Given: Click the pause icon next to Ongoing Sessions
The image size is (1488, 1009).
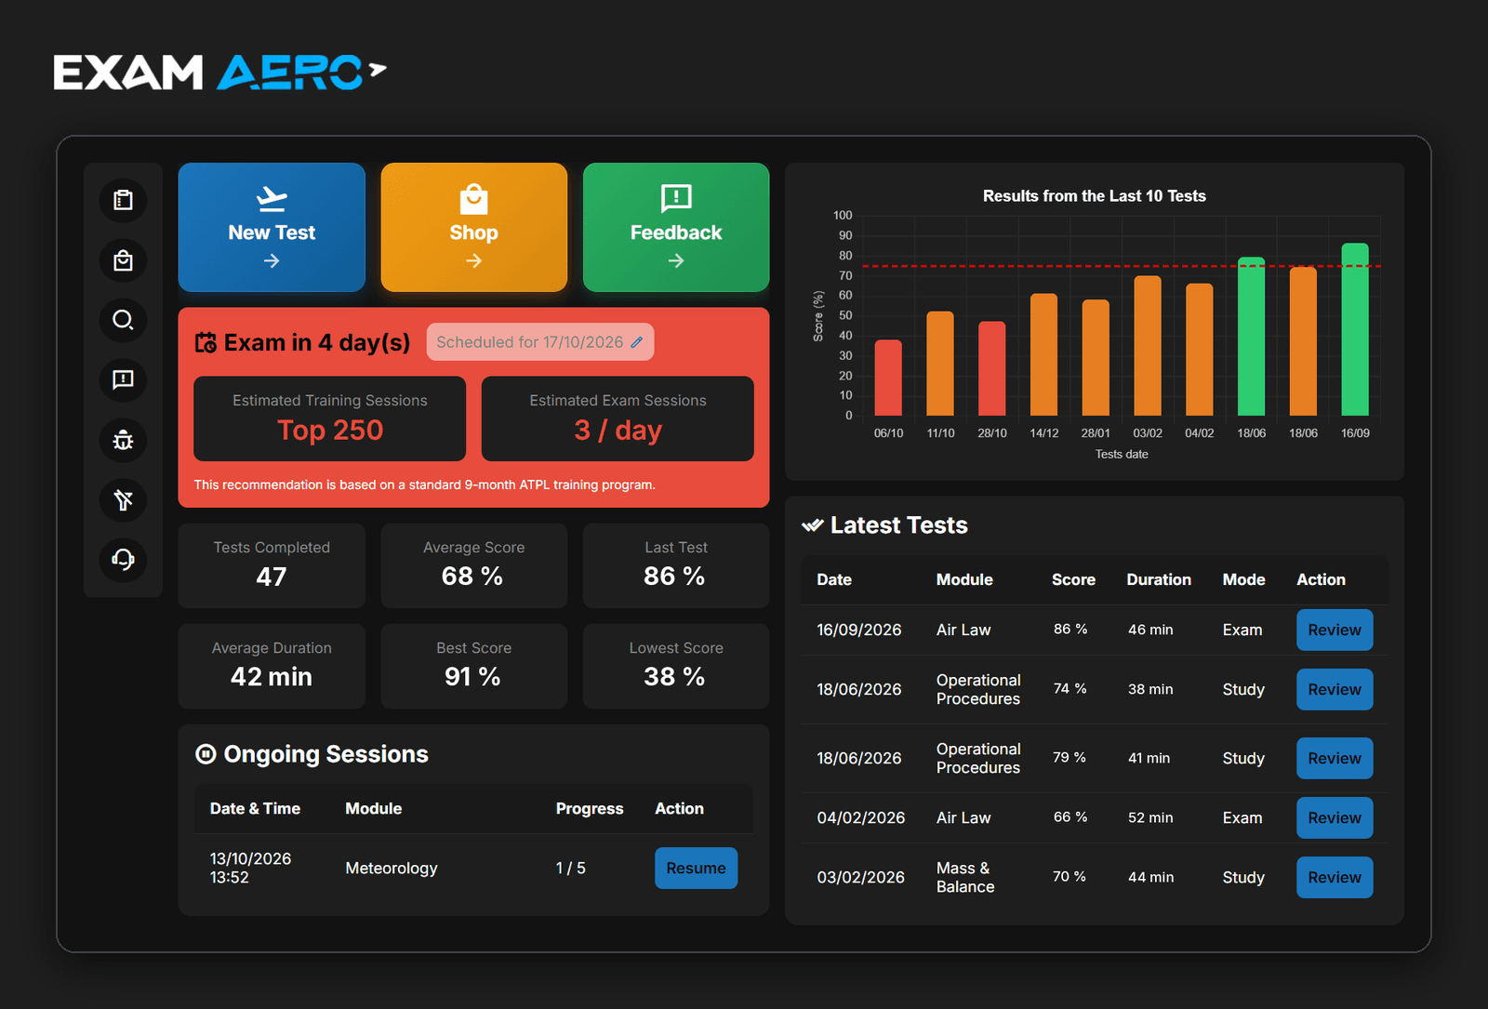Looking at the screenshot, I should (x=206, y=754).
